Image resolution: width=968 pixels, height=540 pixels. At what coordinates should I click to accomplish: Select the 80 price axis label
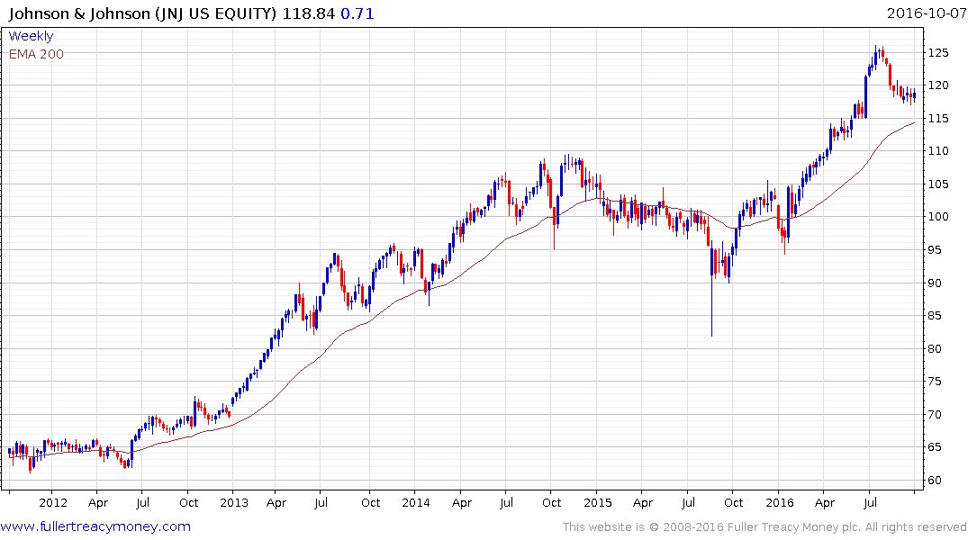coord(935,348)
